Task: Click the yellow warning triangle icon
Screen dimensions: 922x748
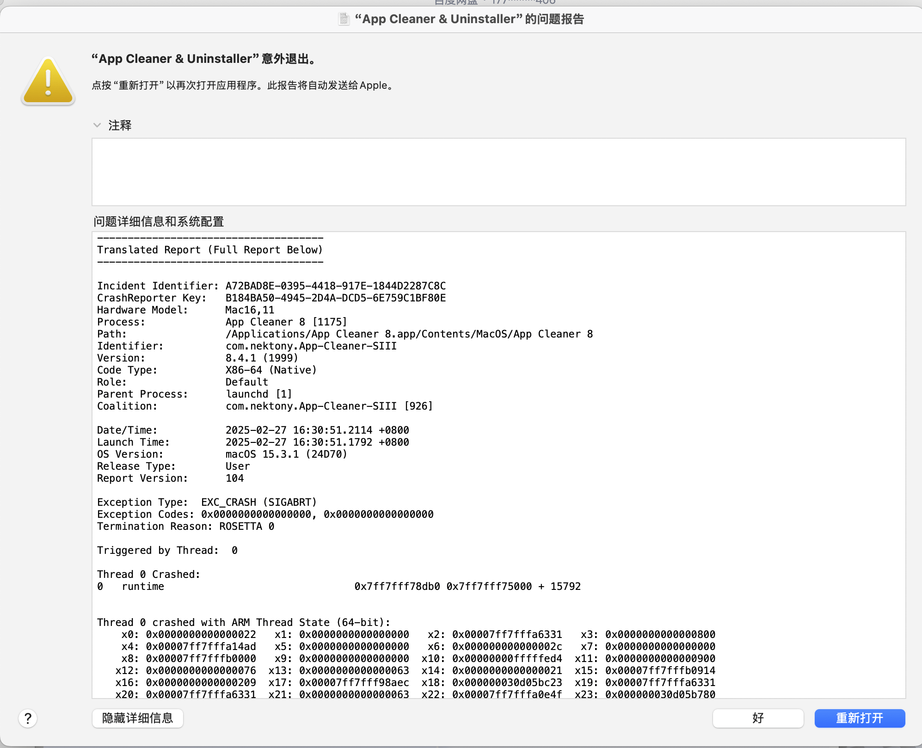Action: (48, 81)
